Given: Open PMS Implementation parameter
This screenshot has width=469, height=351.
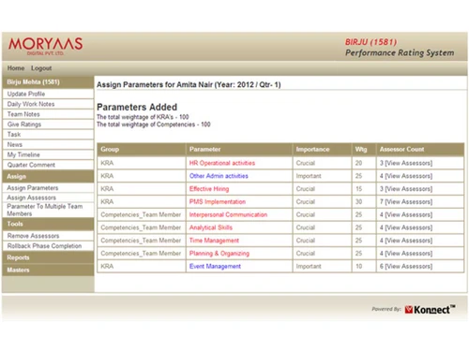Looking at the screenshot, I should 218,202.
